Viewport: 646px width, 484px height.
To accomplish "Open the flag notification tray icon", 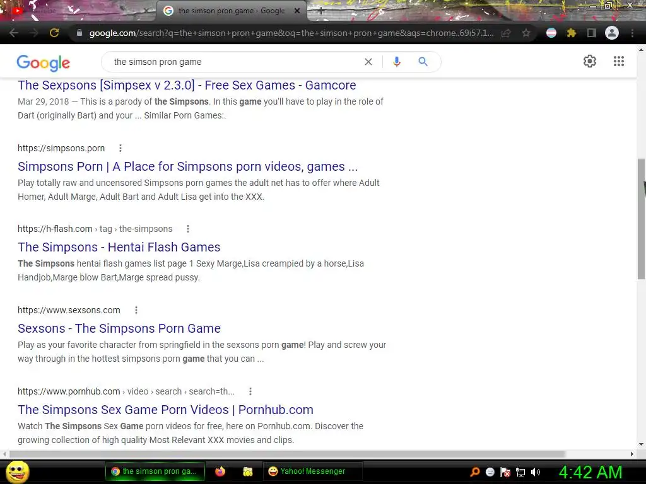I will pos(505,472).
